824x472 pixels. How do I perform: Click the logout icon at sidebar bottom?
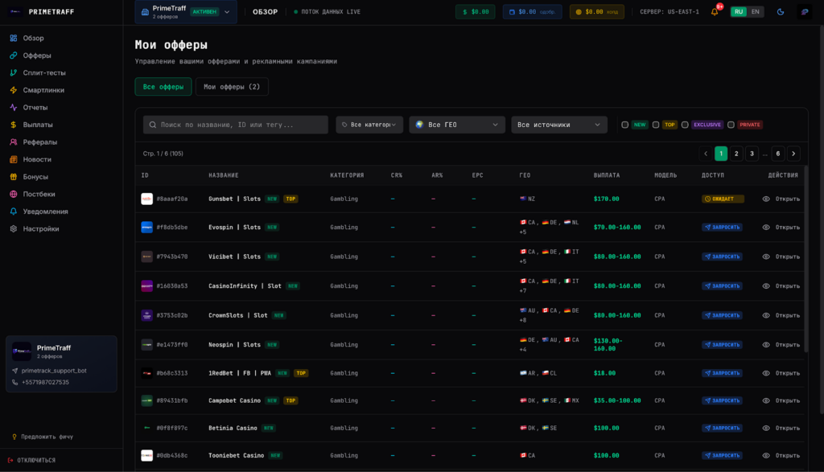click(x=10, y=461)
